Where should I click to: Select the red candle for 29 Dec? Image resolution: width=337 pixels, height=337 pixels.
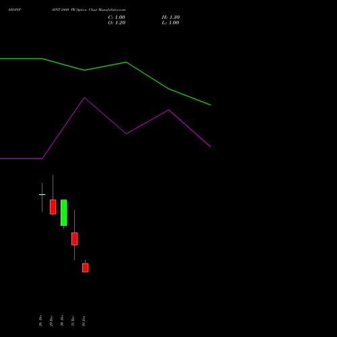53,207
